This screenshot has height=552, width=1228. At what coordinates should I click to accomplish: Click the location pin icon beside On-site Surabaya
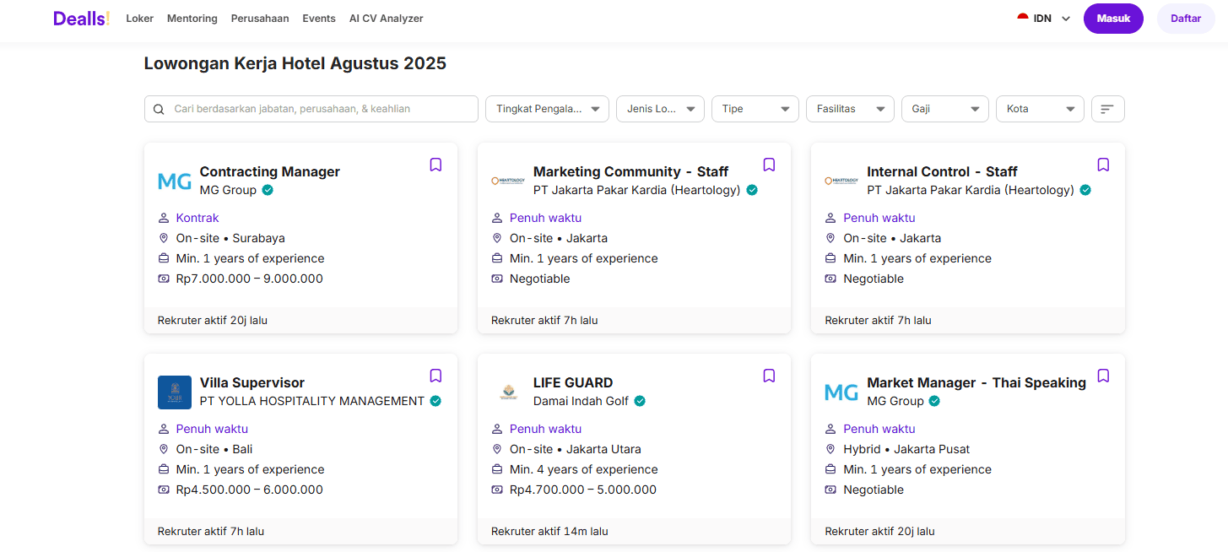164,238
